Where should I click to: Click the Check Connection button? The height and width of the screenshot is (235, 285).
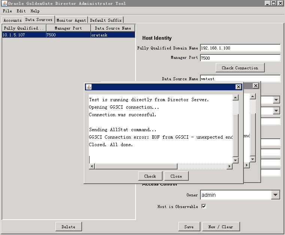[x=240, y=68]
